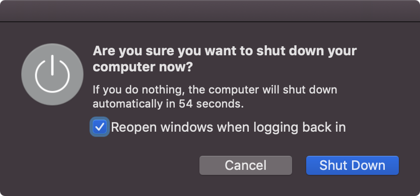Click the dark title bar strip above dialog

pyautogui.click(x=210, y=11)
